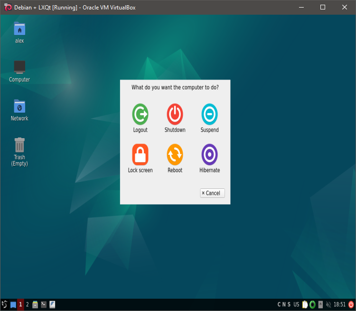Click the green Logout icon
The height and width of the screenshot is (311, 356).
pyautogui.click(x=140, y=114)
